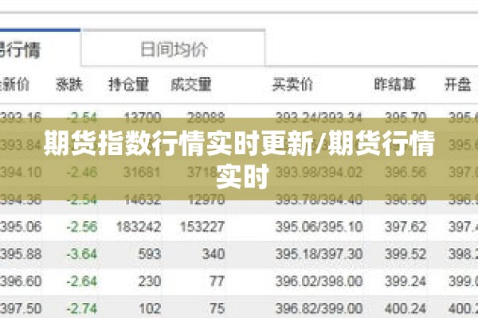The width and height of the screenshot is (478, 318).
Task: Switch to the 日间均价 tab
Action: click(x=173, y=48)
